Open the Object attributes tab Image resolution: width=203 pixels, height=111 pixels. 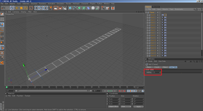[165, 67]
